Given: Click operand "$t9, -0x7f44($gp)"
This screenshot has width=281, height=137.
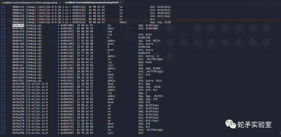Looking at the screenshot, I should pos(151,130).
